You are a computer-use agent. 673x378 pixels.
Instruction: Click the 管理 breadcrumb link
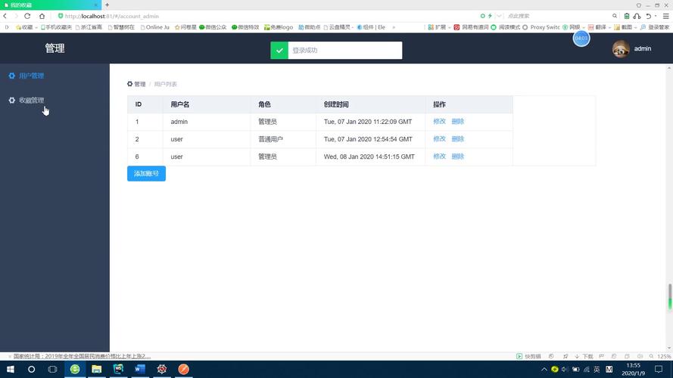coord(140,84)
